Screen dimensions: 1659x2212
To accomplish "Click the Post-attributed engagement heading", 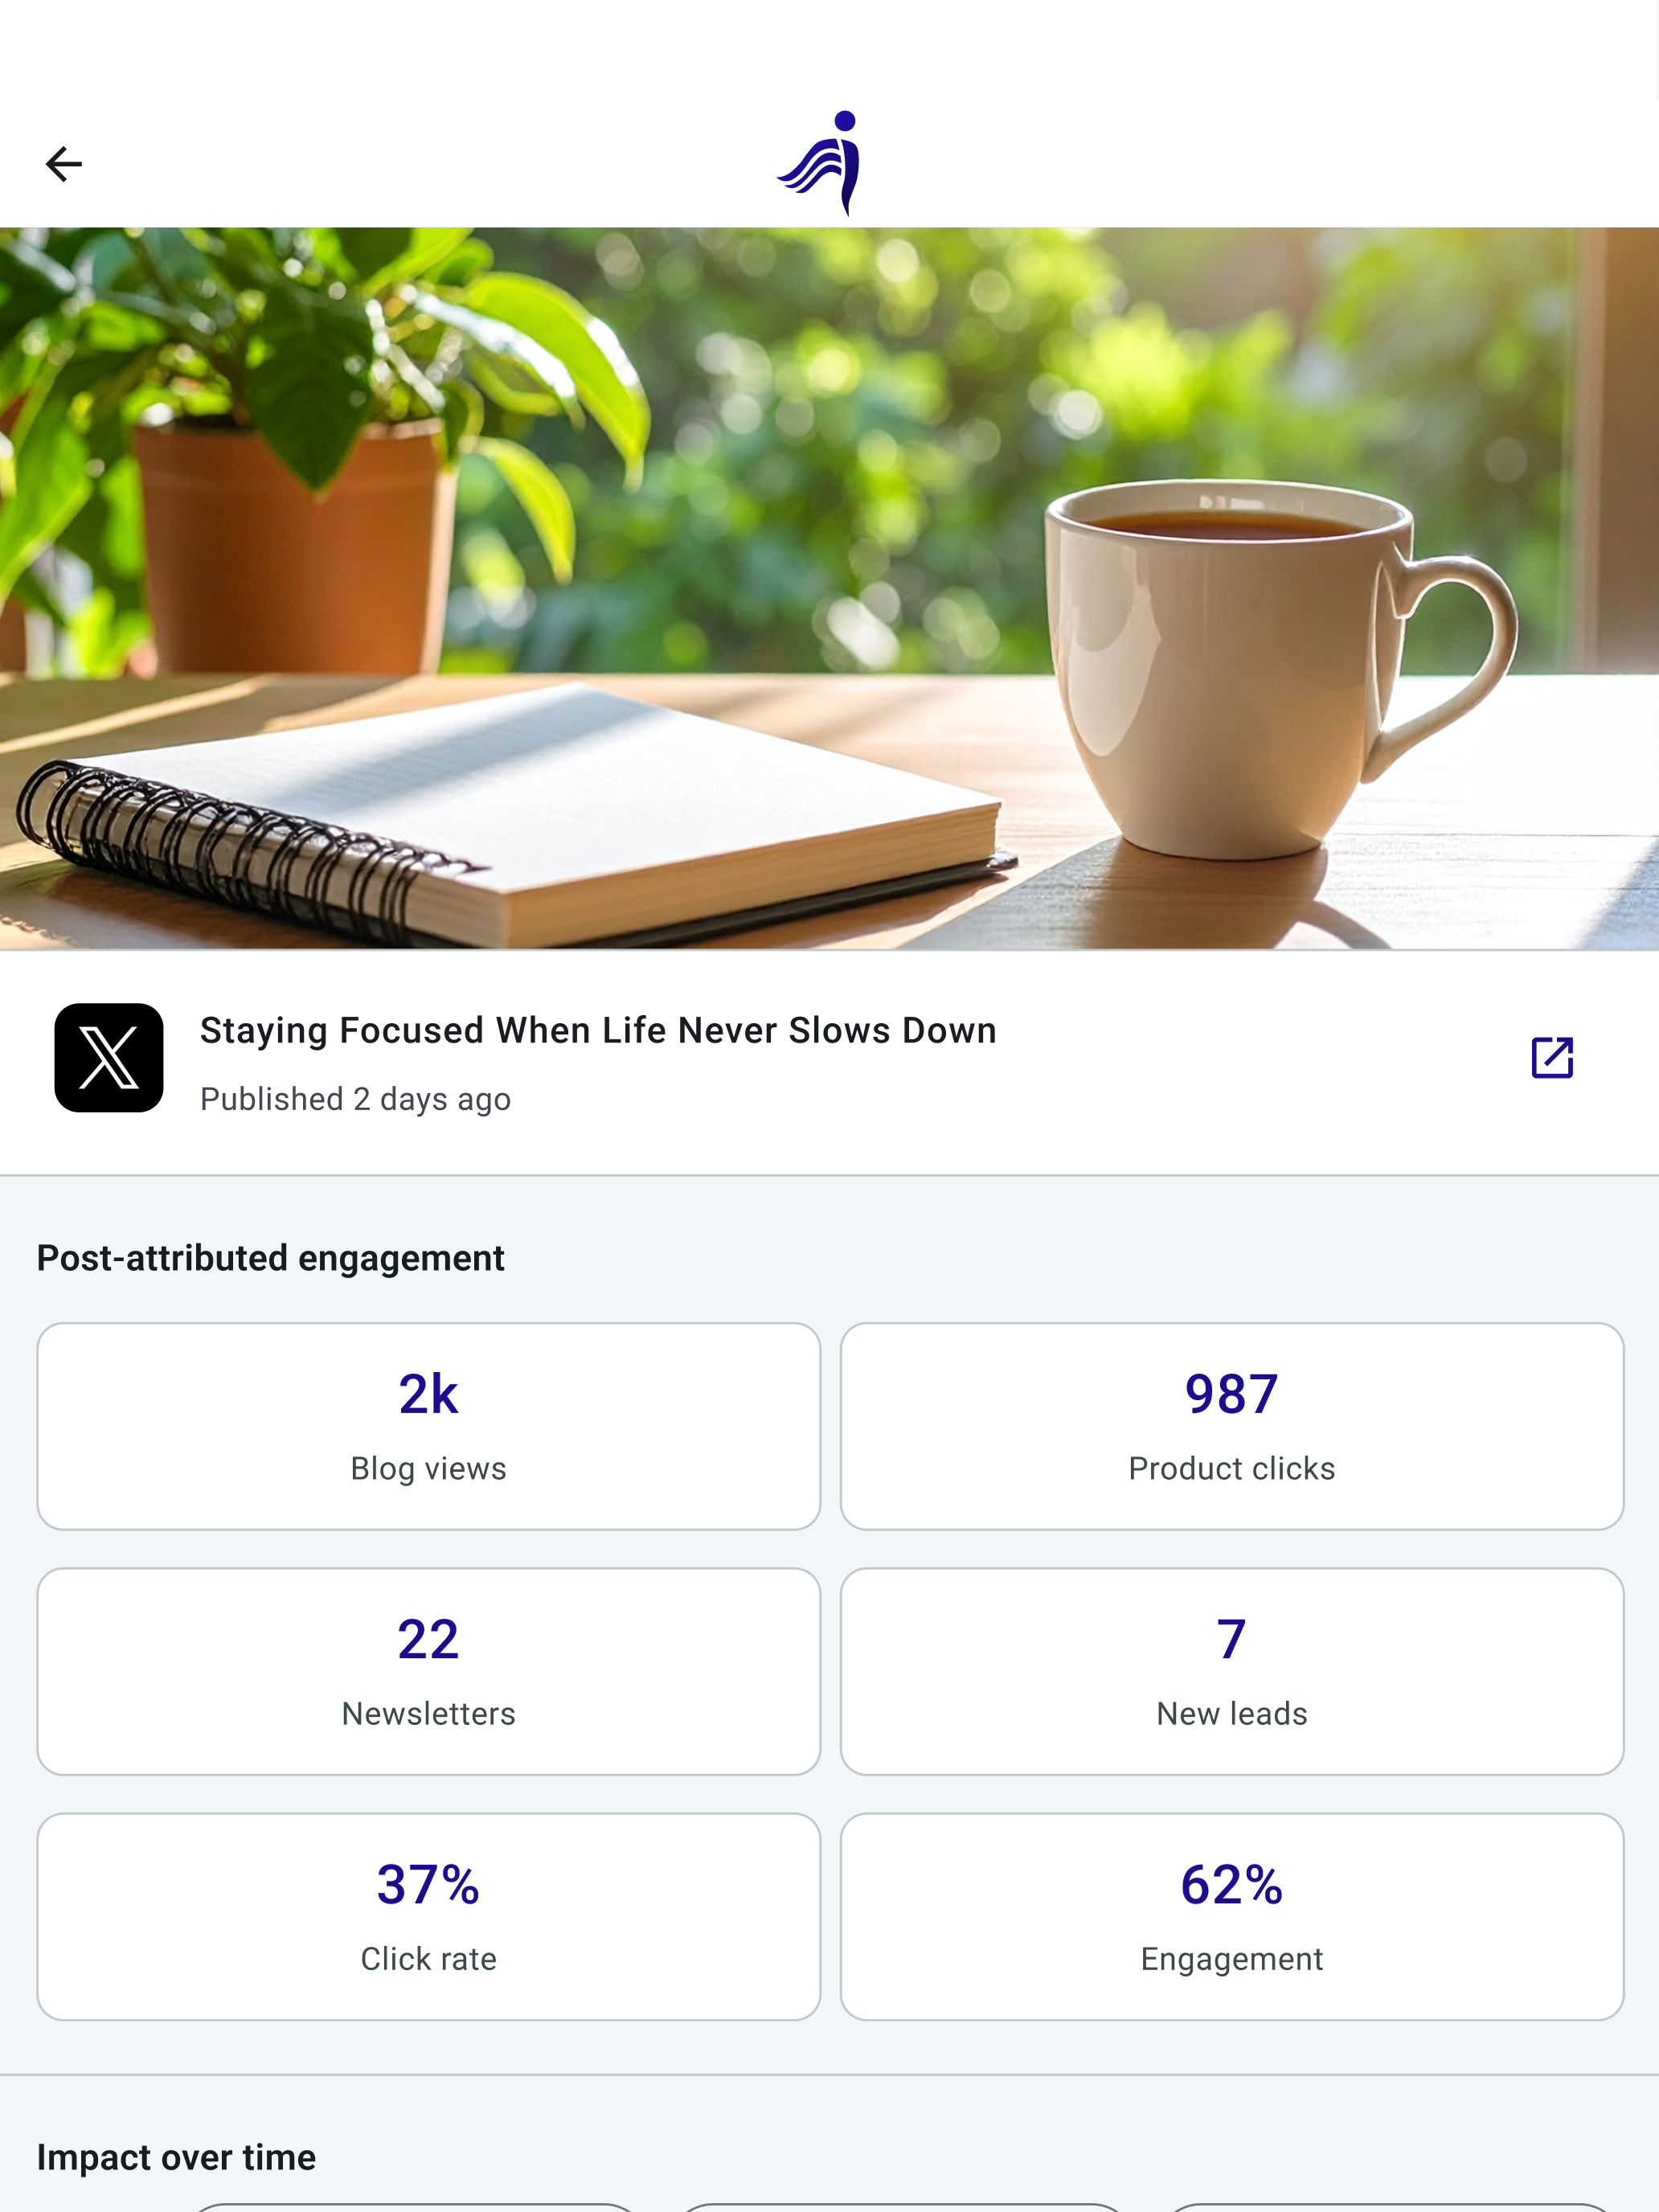I will [271, 1258].
